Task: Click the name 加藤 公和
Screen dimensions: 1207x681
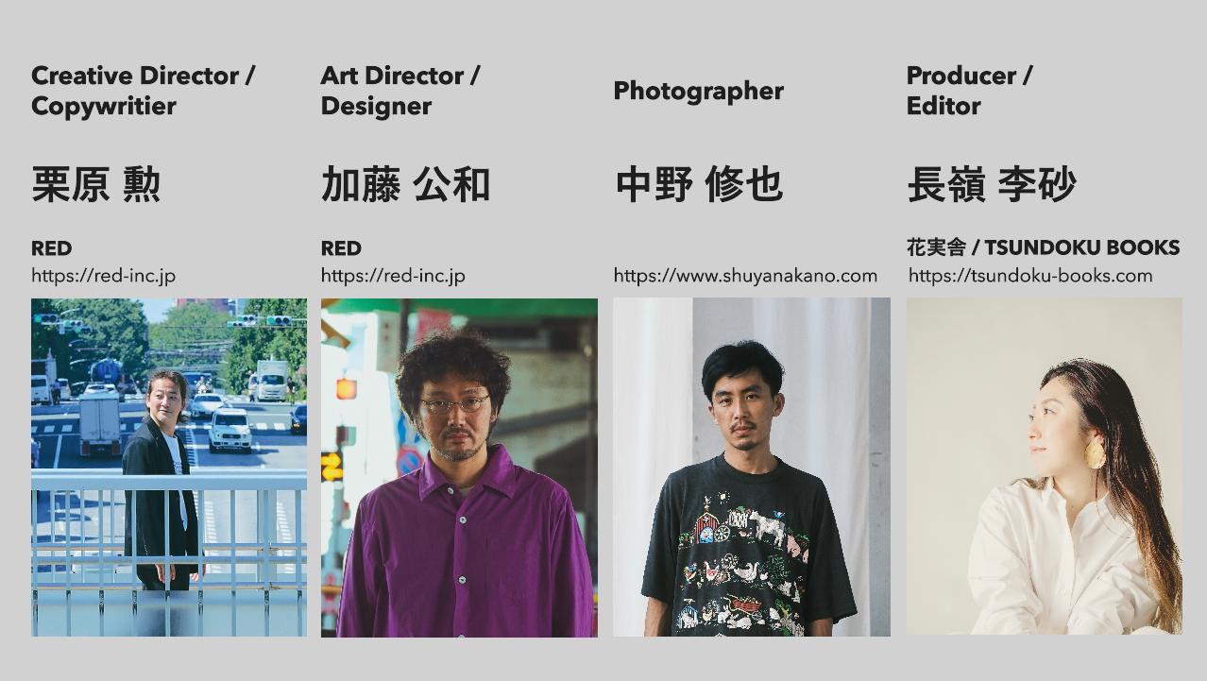Action: [405, 184]
